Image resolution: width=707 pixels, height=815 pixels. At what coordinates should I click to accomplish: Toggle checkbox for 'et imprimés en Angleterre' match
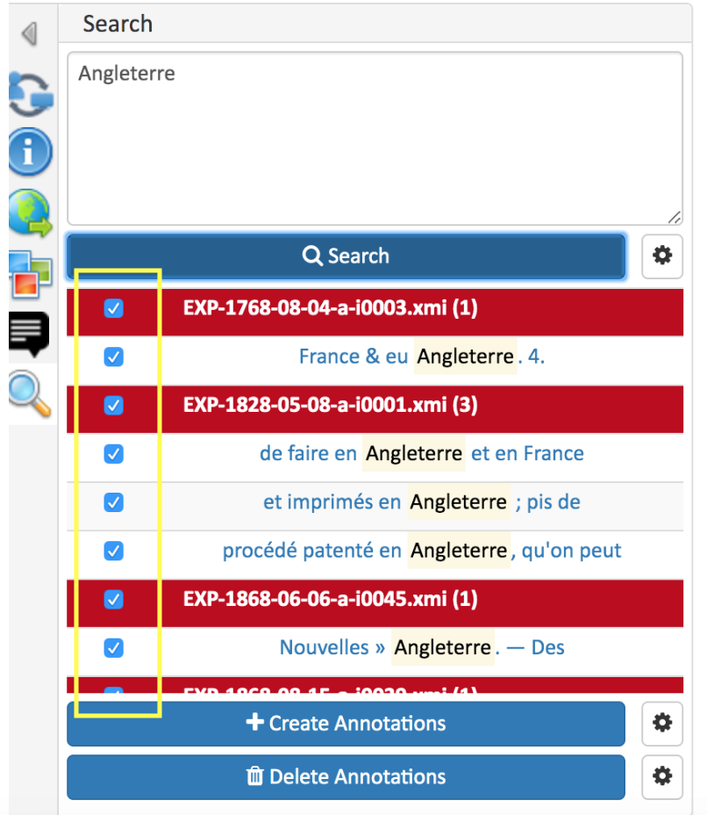(113, 502)
